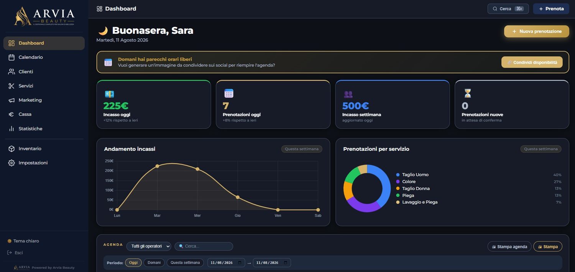Open the Marketing megaphone icon
575x272 pixels.
[x=11, y=100]
